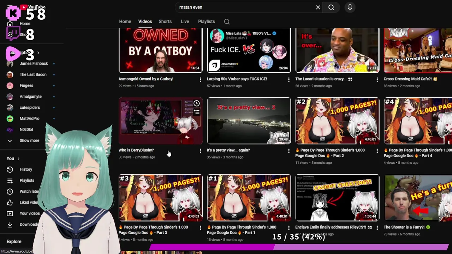
Task: Open cutespiders subscription
Action: coord(30,107)
